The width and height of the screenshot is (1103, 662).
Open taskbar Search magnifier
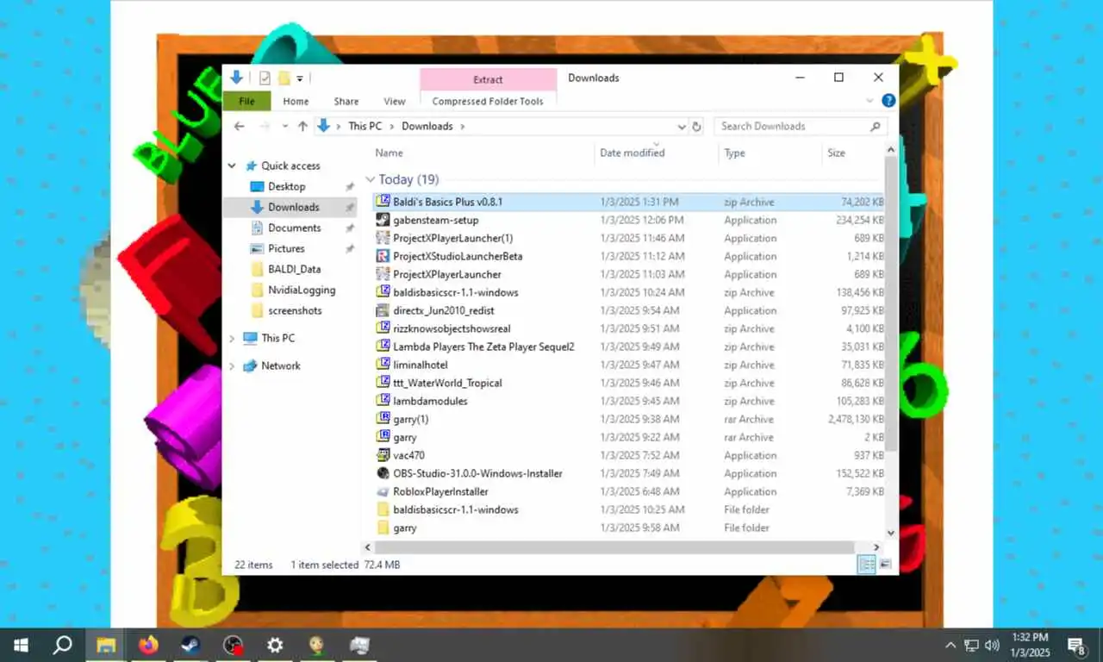(63, 645)
